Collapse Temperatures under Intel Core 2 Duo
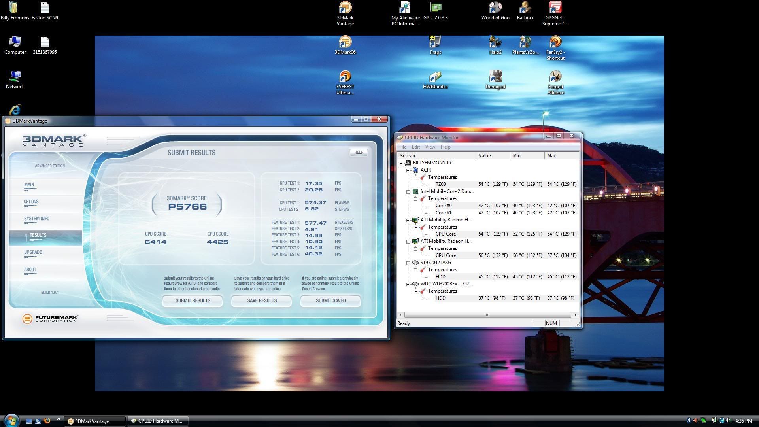Screen dimensions: 759x427 (415, 198)
